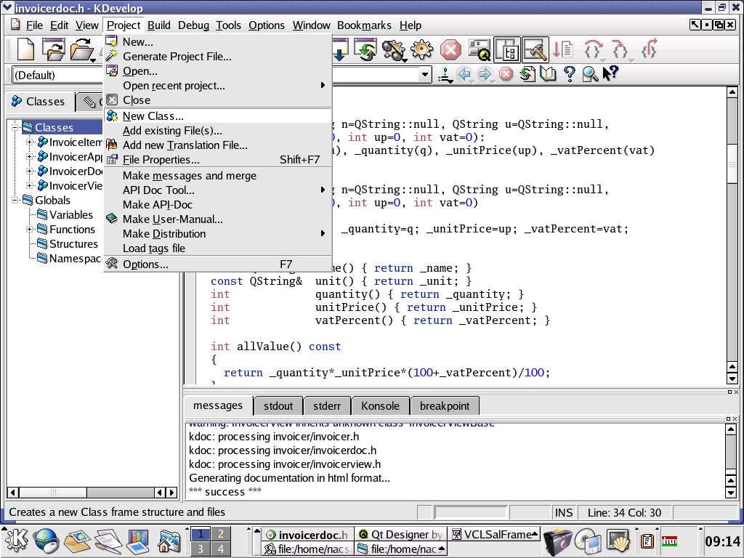The width and height of the screenshot is (744, 558).
Task: Open the method combo box dropdown arrow
Action: tap(425, 75)
